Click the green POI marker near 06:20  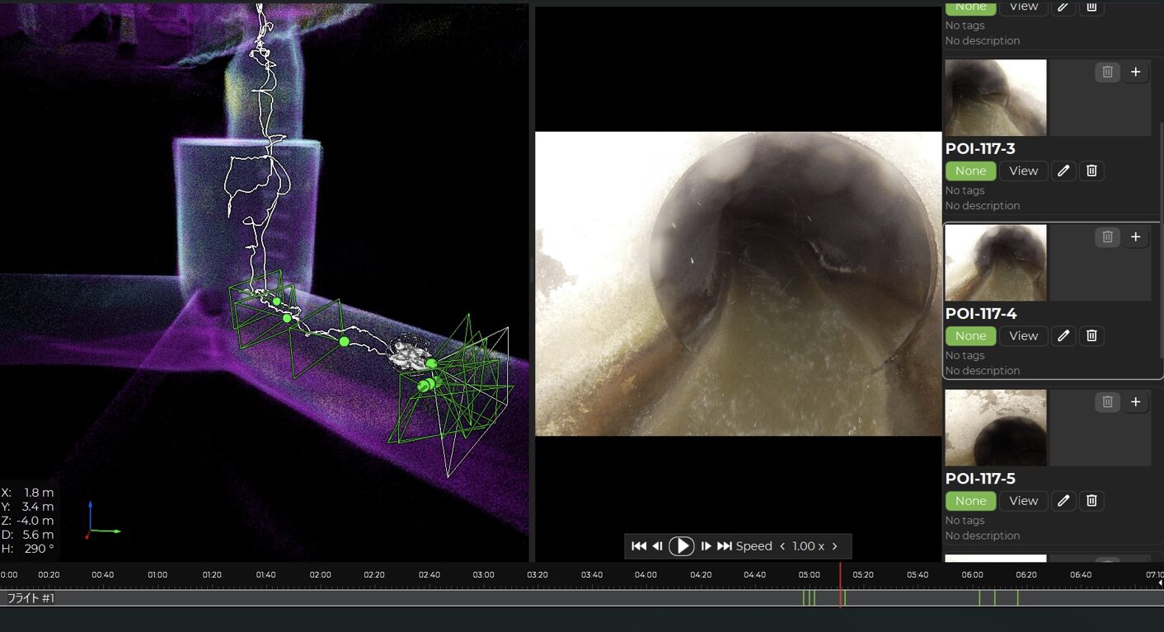click(1017, 598)
